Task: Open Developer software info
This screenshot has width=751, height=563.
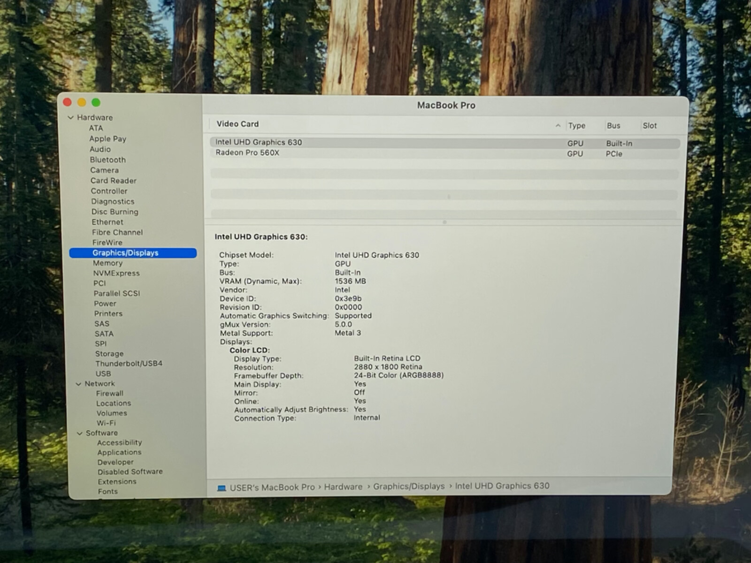Action: [115, 462]
